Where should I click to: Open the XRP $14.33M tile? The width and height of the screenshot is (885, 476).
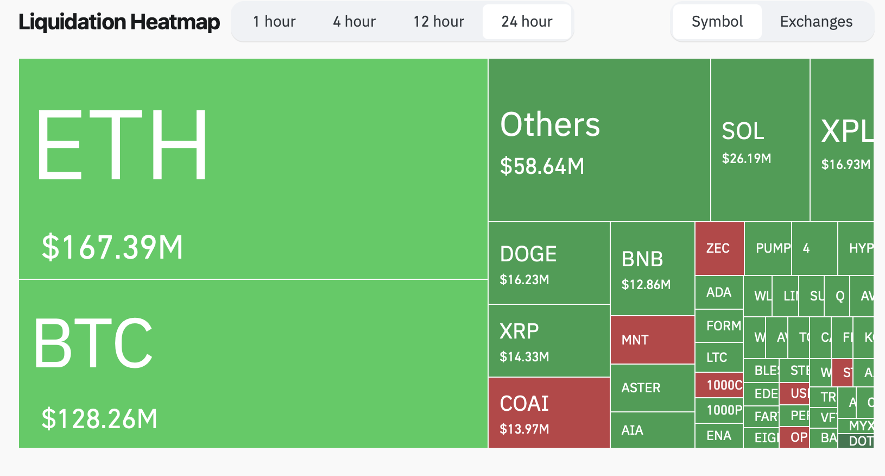click(x=549, y=341)
